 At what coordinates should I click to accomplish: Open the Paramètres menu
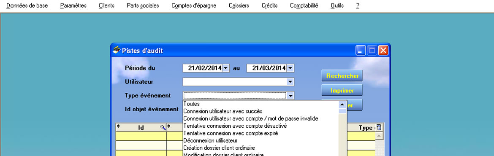click(x=73, y=5)
